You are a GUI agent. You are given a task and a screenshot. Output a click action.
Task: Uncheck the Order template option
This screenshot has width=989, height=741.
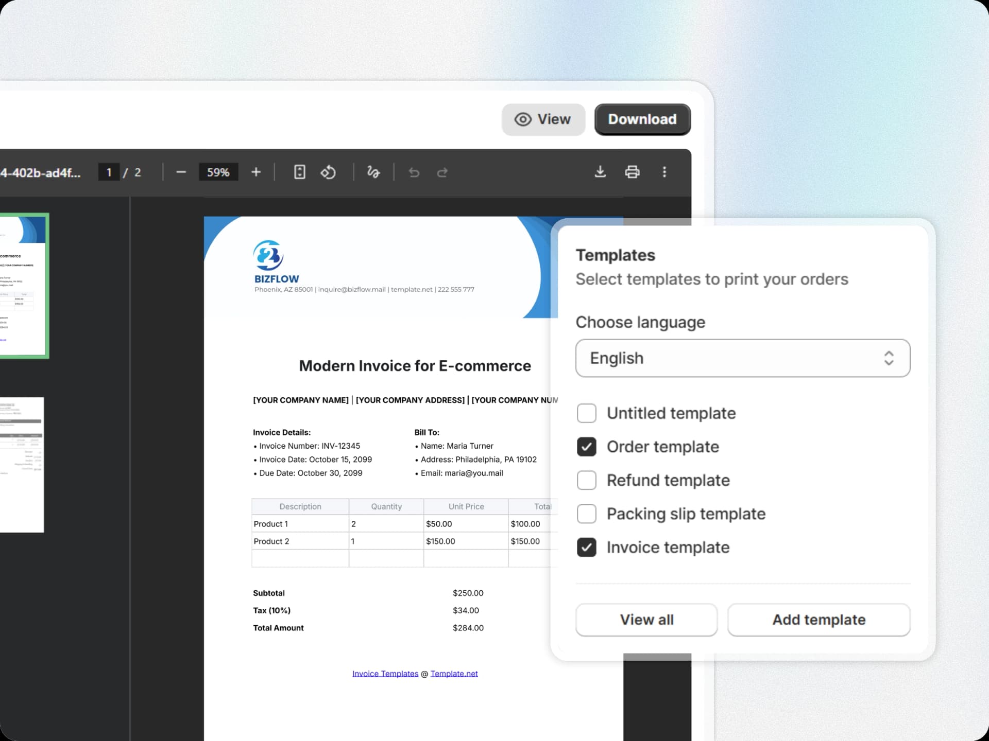[x=586, y=447]
